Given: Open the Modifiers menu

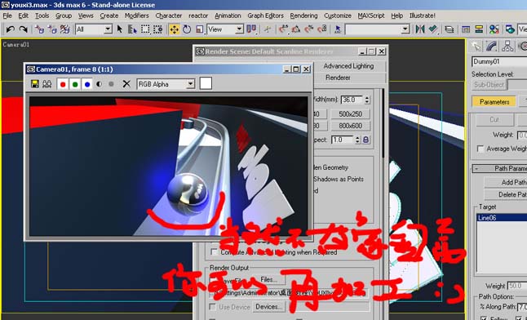Looking at the screenshot, I should (x=136, y=16).
